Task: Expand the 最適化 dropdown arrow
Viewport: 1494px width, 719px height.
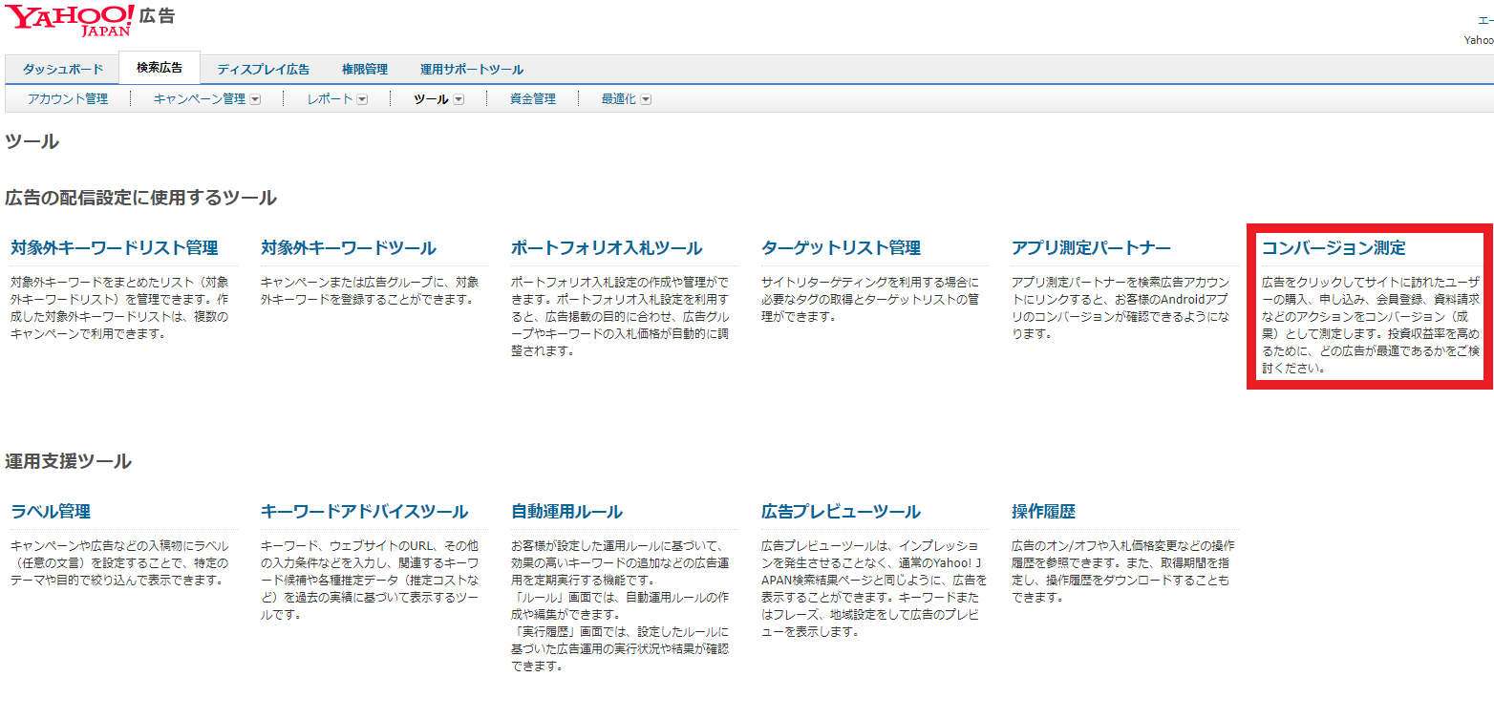Action: click(646, 99)
